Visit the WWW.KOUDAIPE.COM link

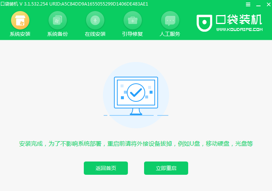(239, 29)
